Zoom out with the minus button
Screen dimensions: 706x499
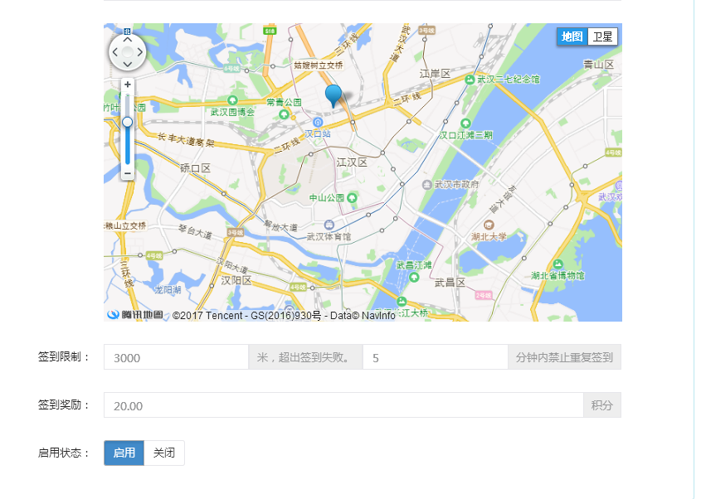pos(128,173)
